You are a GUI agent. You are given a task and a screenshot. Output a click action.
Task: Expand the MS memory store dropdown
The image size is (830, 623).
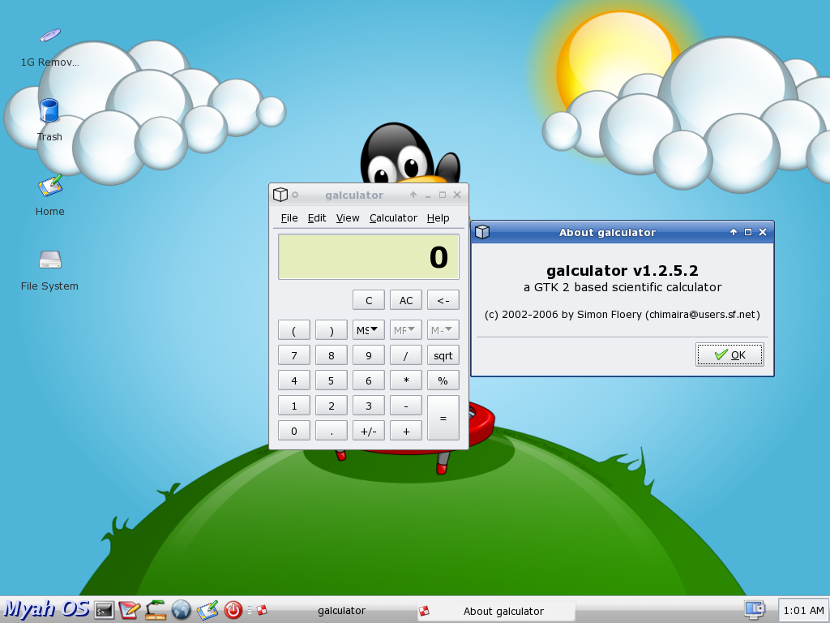(369, 330)
